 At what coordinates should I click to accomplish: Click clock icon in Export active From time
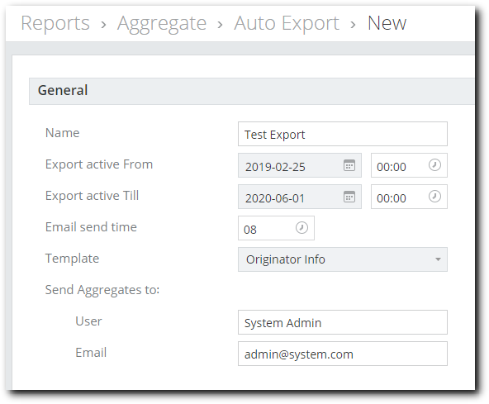pyautogui.click(x=434, y=164)
